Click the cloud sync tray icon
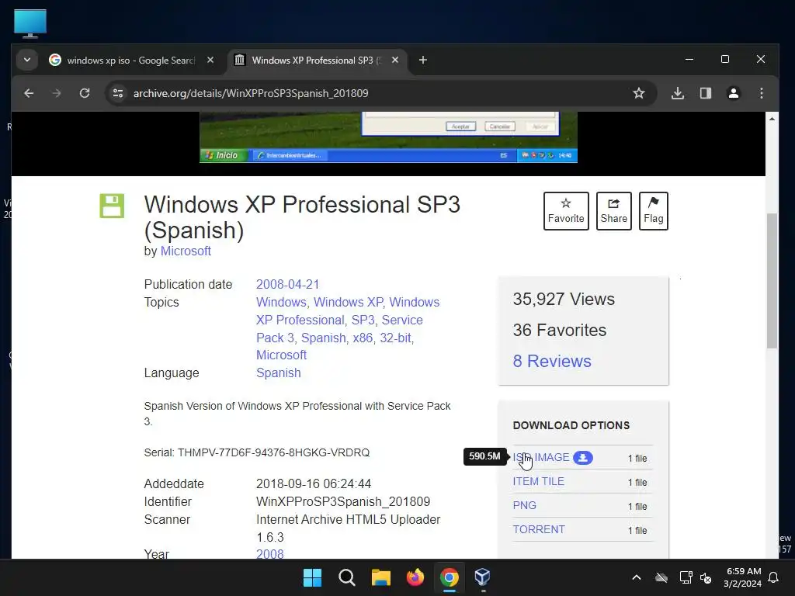 661,577
